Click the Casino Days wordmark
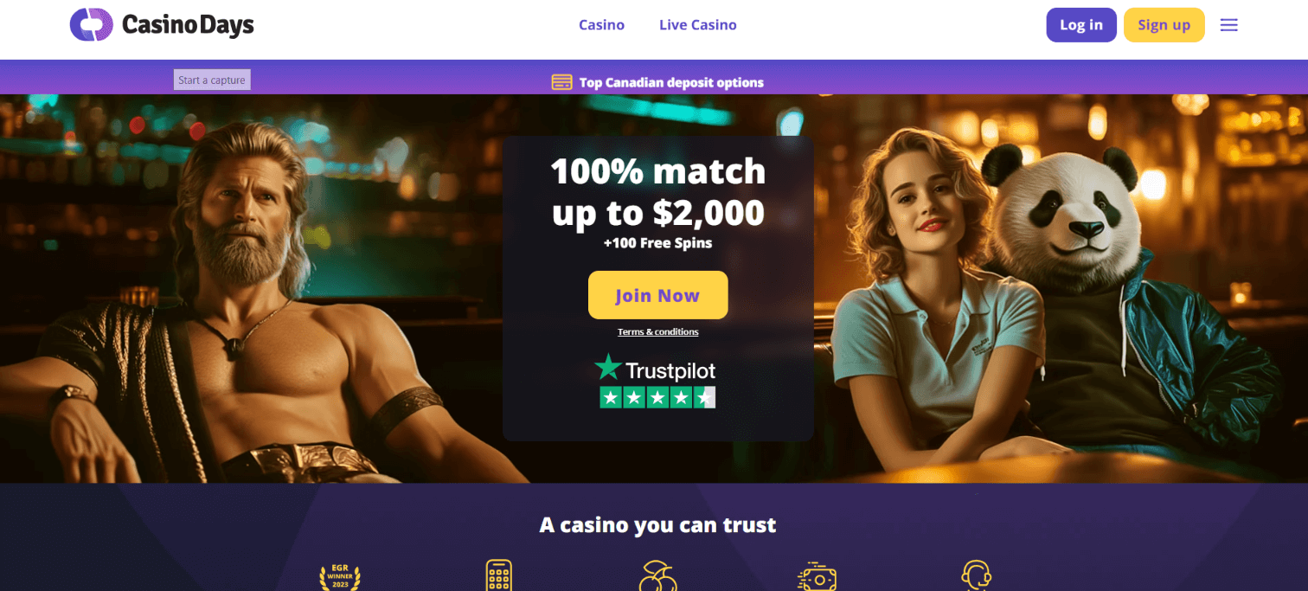Screen dimensions: 1308x591 point(188,25)
